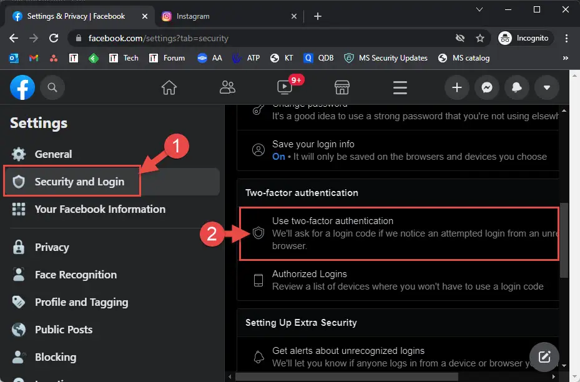Open the Facebook search icon

pyautogui.click(x=52, y=87)
